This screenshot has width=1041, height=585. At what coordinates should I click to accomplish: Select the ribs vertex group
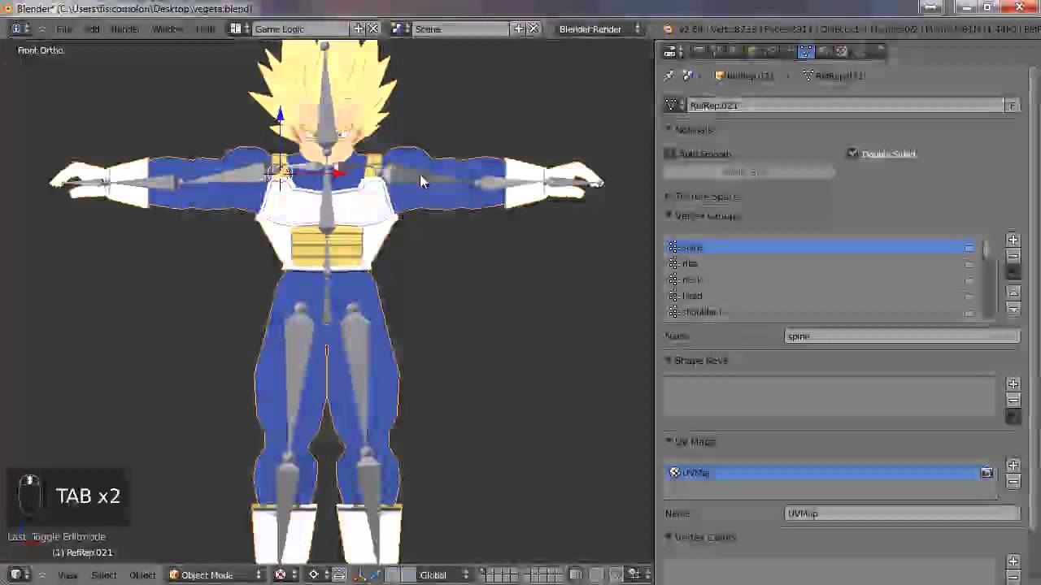click(821, 263)
